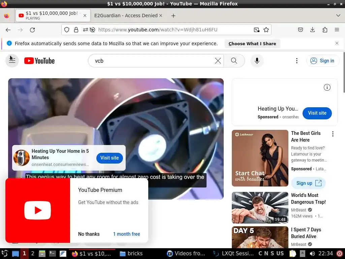This screenshot has height=259, width=345.
Task: Click the red power button in tray
Action: [340, 254]
